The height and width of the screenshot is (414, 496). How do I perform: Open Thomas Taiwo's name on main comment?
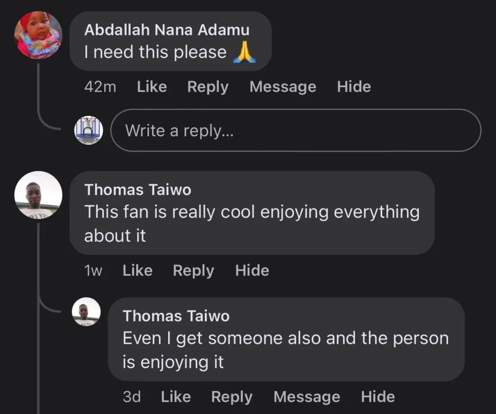click(x=138, y=190)
